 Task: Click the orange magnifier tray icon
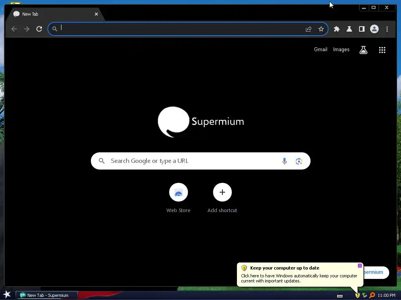(372, 295)
